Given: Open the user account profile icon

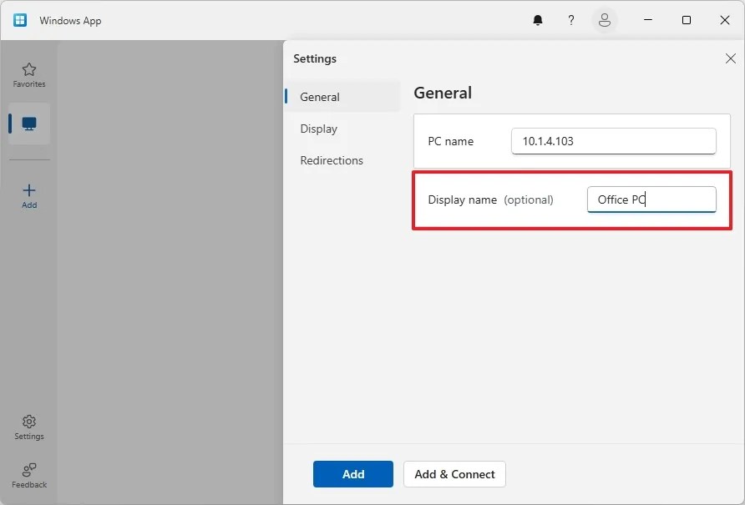Looking at the screenshot, I should [x=605, y=20].
